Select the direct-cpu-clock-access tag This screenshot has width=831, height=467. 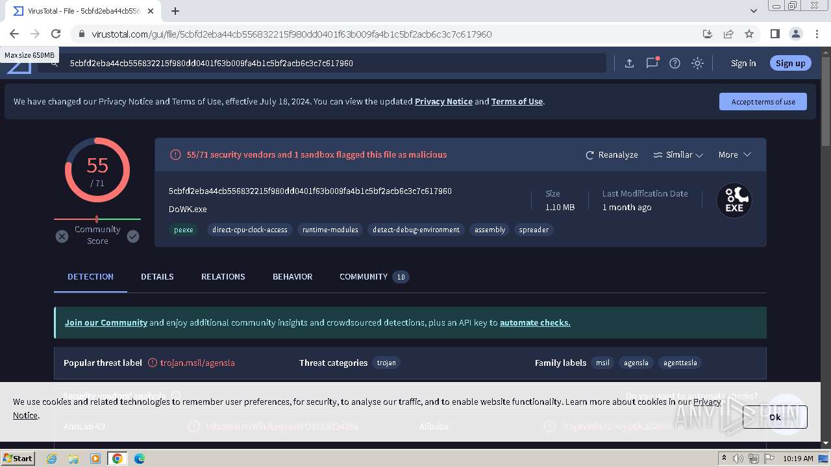(250, 230)
